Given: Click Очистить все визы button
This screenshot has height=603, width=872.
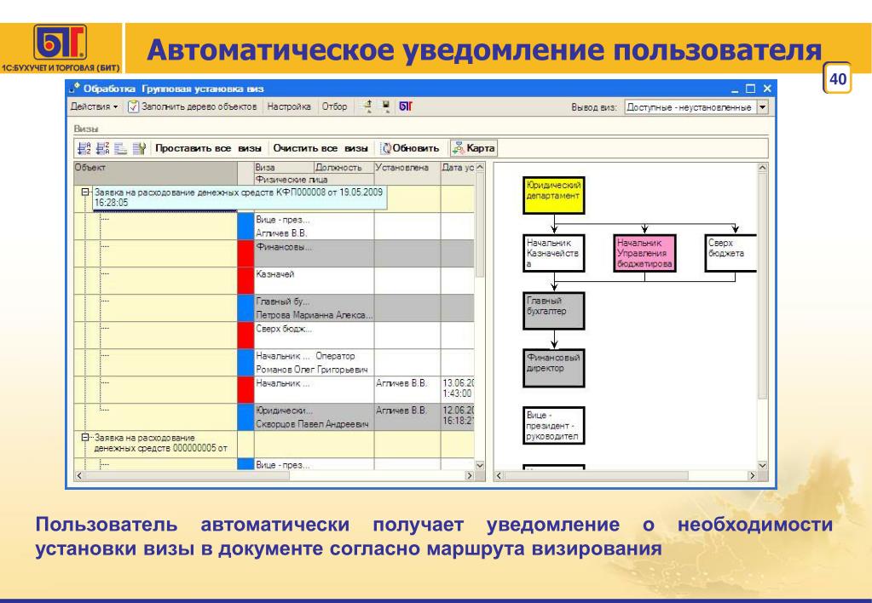Looking at the screenshot, I should tap(321, 148).
